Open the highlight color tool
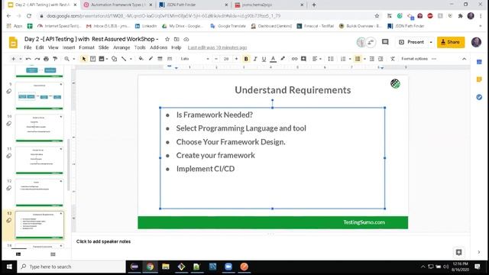The height and width of the screenshot is (275, 489). [x=283, y=59]
